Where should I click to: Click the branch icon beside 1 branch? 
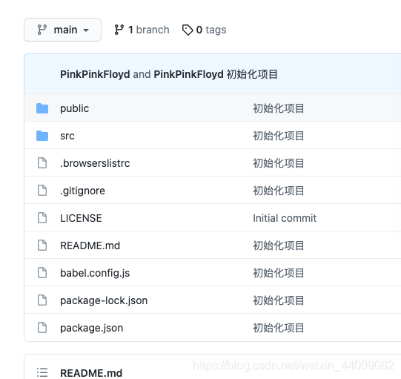tap(119, 30)
